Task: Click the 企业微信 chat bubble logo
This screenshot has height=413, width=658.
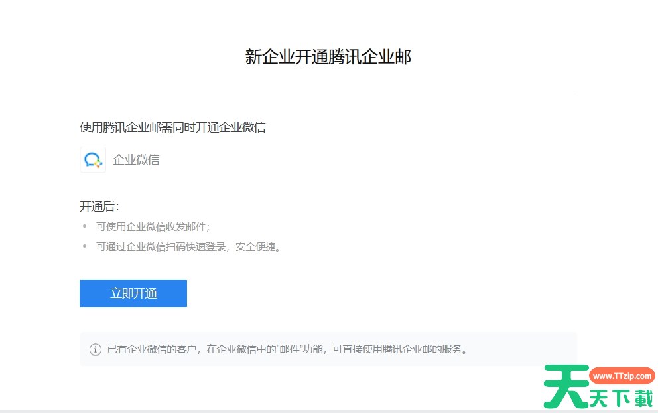Action: 93,160
